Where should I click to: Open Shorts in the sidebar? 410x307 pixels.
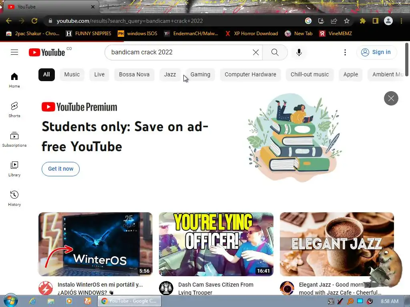[x=14, y=110]
